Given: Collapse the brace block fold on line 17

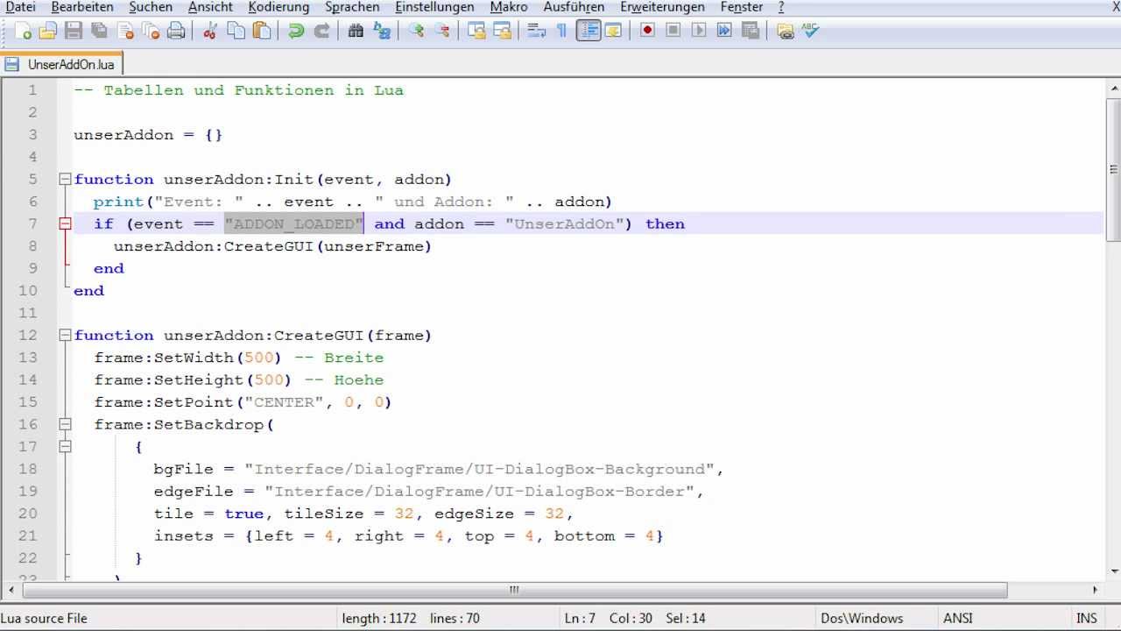Looking at the screenshot, I should [x=65, y=446].
